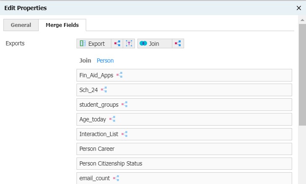306x184 pixels.
Task: Click the subquery icon on Interaction_List
Action: tap(124, 134)
